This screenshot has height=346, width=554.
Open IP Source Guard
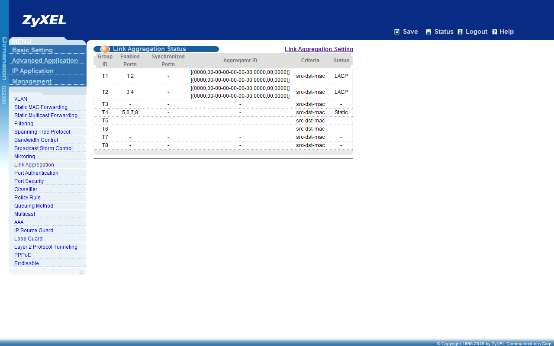click(x=34, y=231)
